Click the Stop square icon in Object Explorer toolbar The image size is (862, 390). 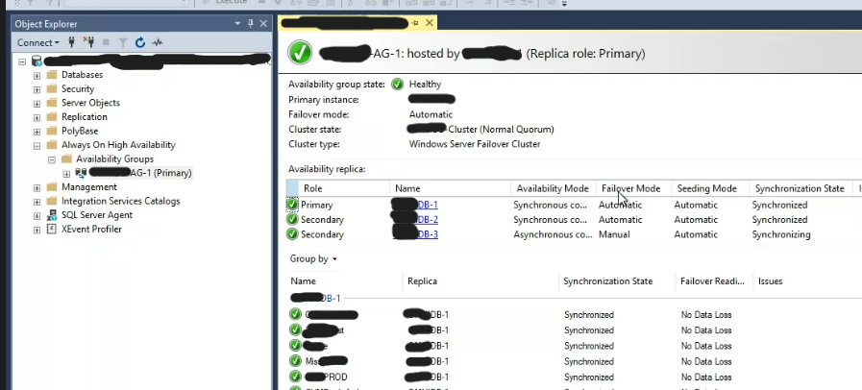coord(106,42)
